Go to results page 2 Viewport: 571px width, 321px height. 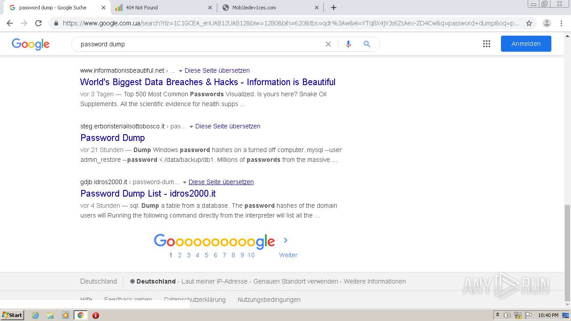pos(180,255)
